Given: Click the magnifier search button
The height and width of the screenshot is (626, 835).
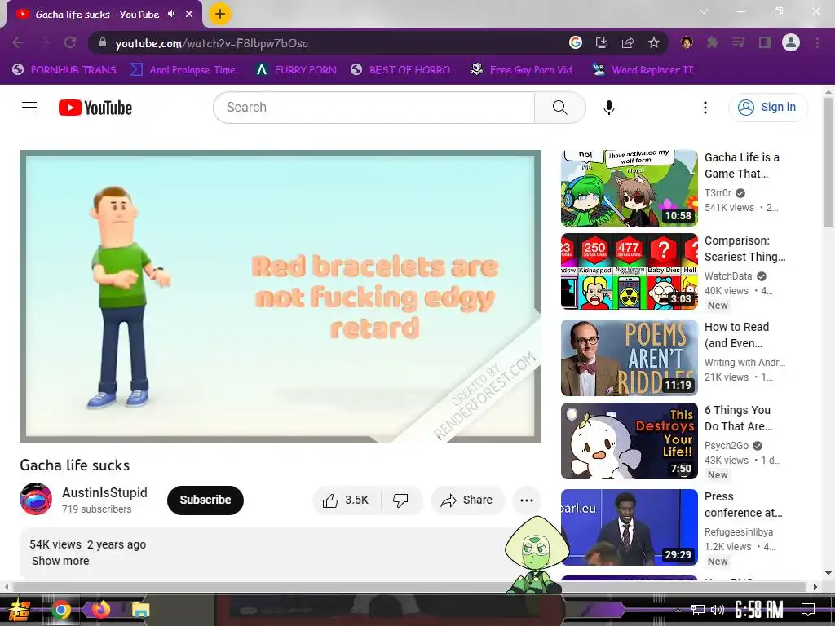Looking at the screenshot, I should pyautogui.click(x=559, y=108).
